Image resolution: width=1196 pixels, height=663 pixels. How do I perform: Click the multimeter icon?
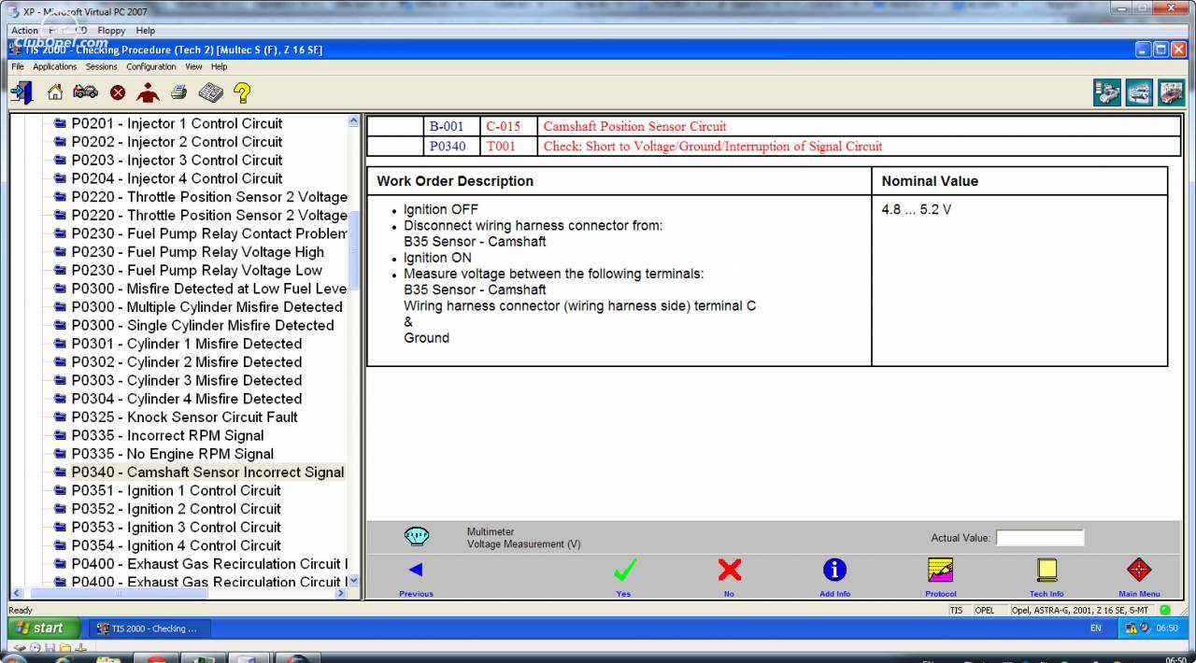tap(416, 537)
